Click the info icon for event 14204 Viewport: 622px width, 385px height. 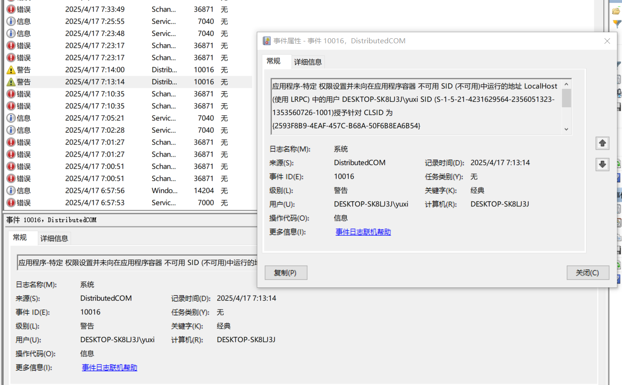pos(11,191)
